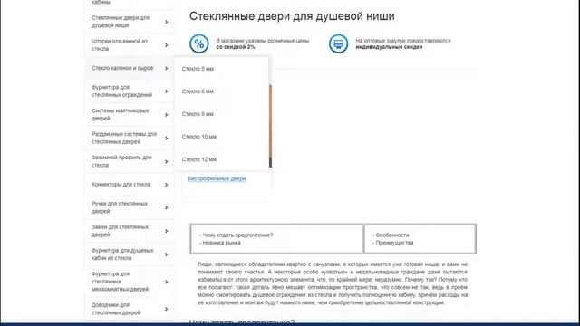
Task: Expand arrow next to Шторки для ванной из стекла
Action: pos(167,45)
